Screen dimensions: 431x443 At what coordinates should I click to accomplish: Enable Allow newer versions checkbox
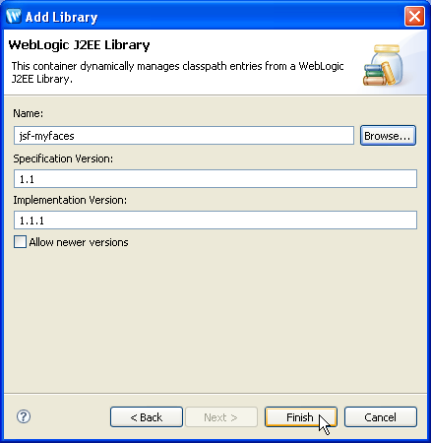click(20, 242)
